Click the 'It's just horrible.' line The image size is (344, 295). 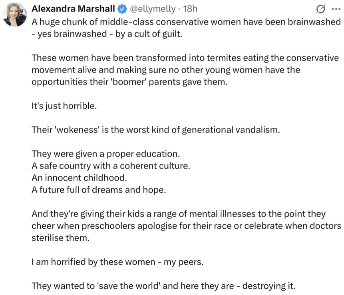pyautogui.click(x=64, y=106)
